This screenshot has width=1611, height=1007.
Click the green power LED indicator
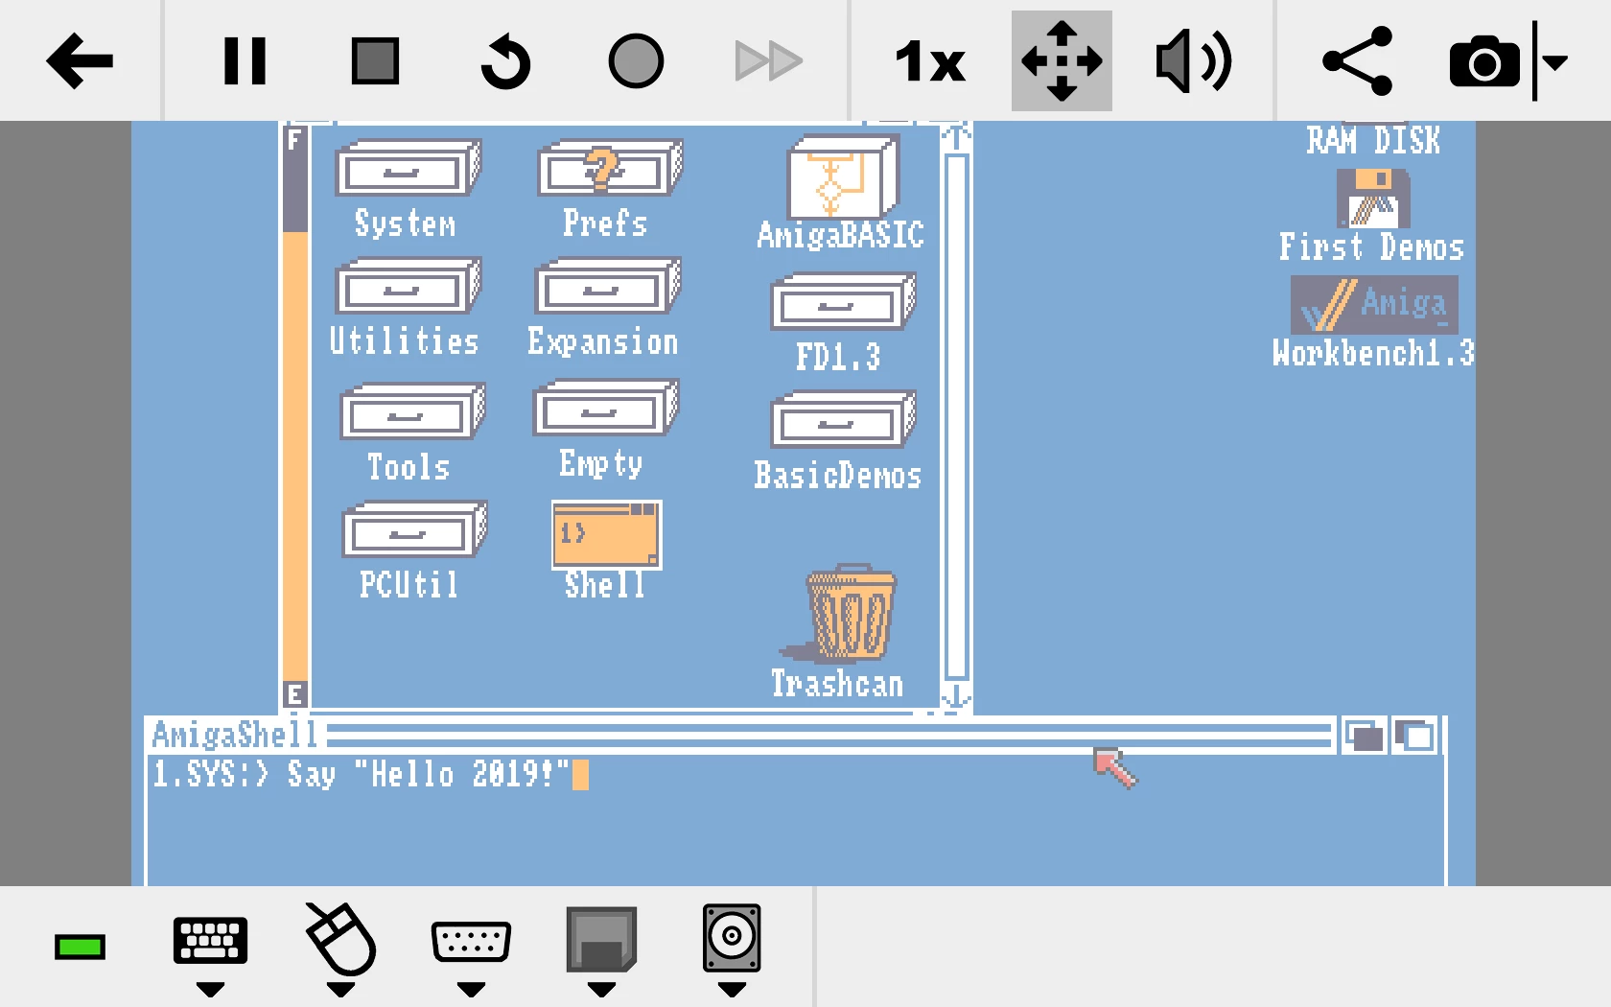click(x=80, y=948)
